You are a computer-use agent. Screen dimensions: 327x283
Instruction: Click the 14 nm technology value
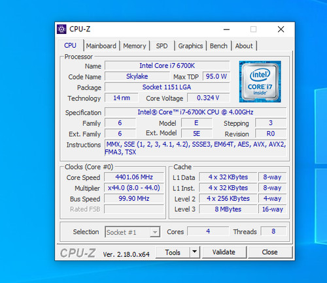(122, 98)
